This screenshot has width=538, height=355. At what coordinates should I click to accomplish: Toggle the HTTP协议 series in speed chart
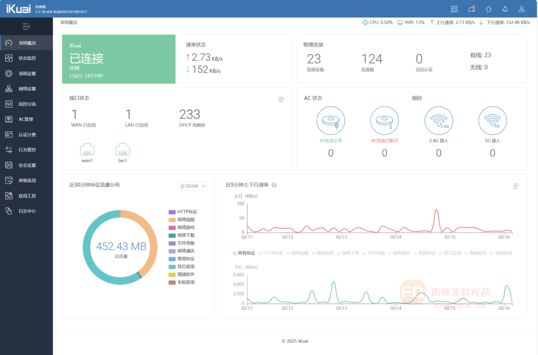pyautogui.click(x=271, y=253)
